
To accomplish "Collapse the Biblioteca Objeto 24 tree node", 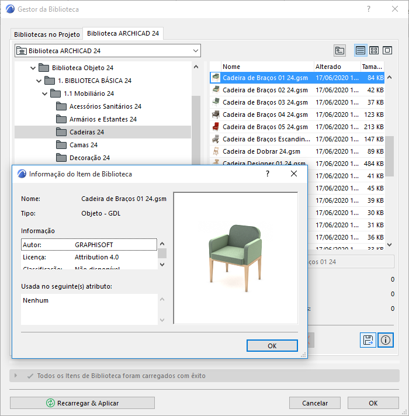I will (33, 68).
